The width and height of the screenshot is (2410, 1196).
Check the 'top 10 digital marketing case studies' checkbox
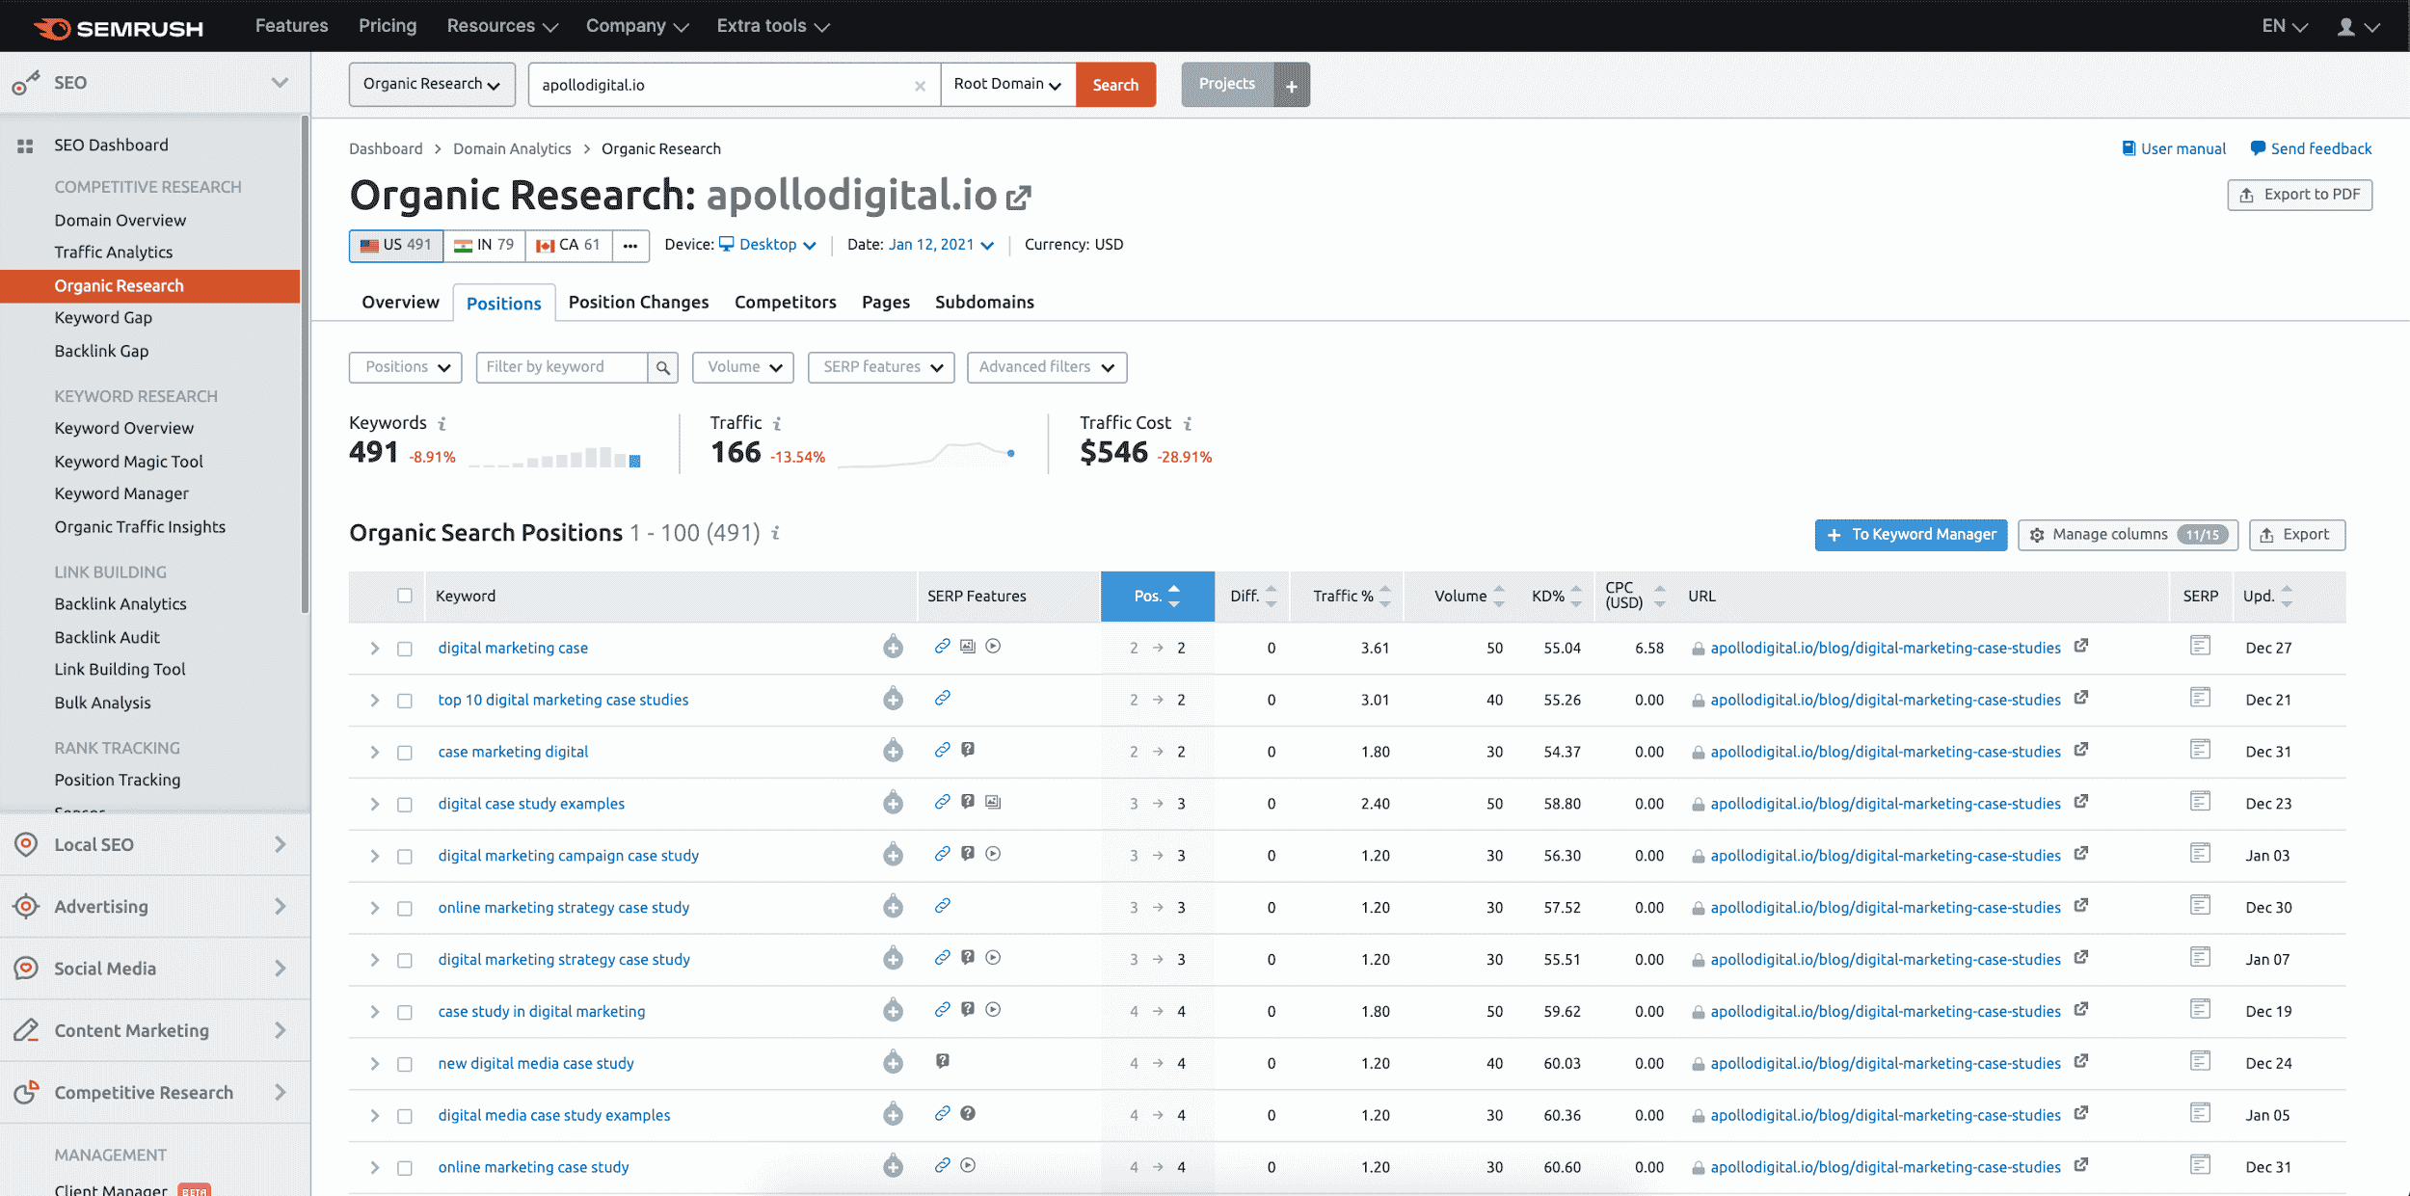coord(405,701)
